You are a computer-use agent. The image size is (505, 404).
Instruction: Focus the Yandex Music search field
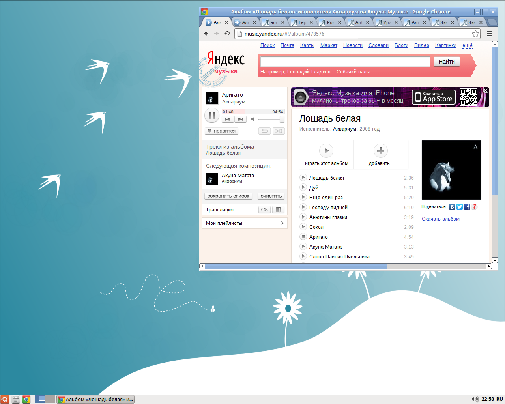(x=345, y=62)
